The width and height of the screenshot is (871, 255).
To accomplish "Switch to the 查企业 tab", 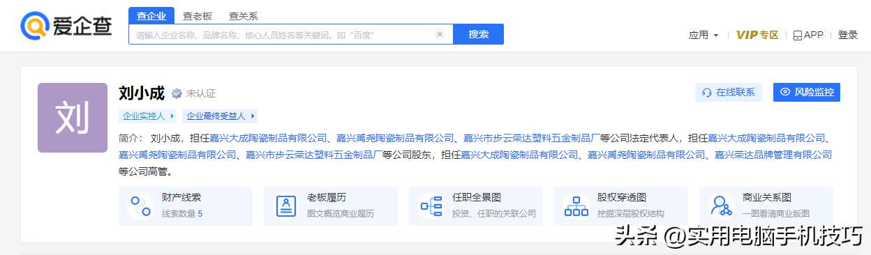I will pos(151,16).
